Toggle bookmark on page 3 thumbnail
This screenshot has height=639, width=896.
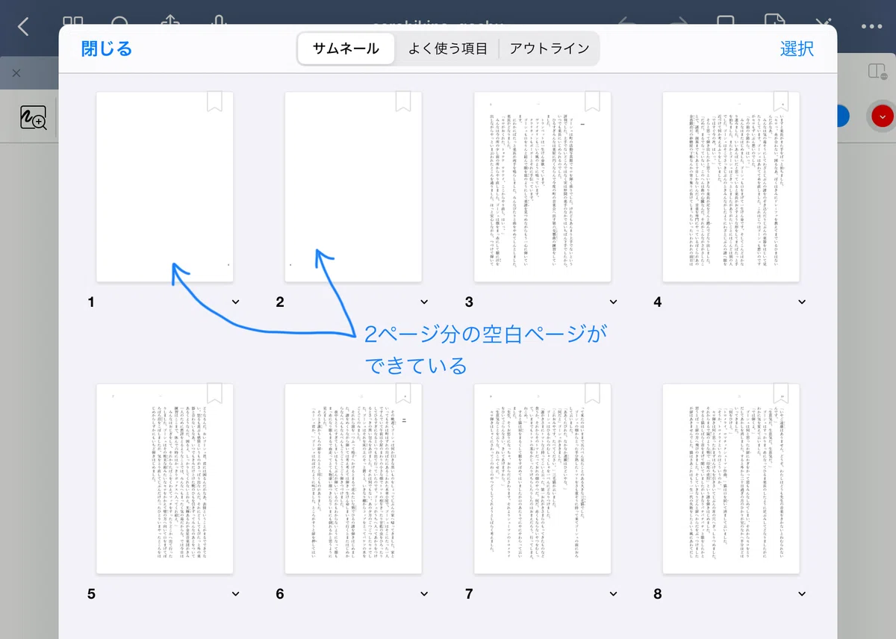click(592, 102)
